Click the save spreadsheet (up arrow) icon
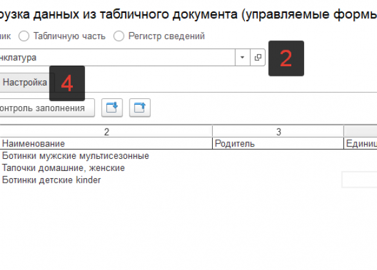The image size is (377, 270). (140, 107)
